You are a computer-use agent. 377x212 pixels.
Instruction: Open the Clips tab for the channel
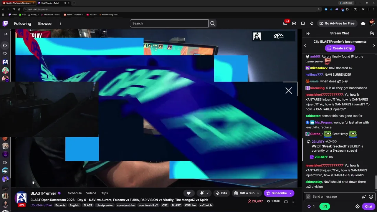click(x=104, y=193)
